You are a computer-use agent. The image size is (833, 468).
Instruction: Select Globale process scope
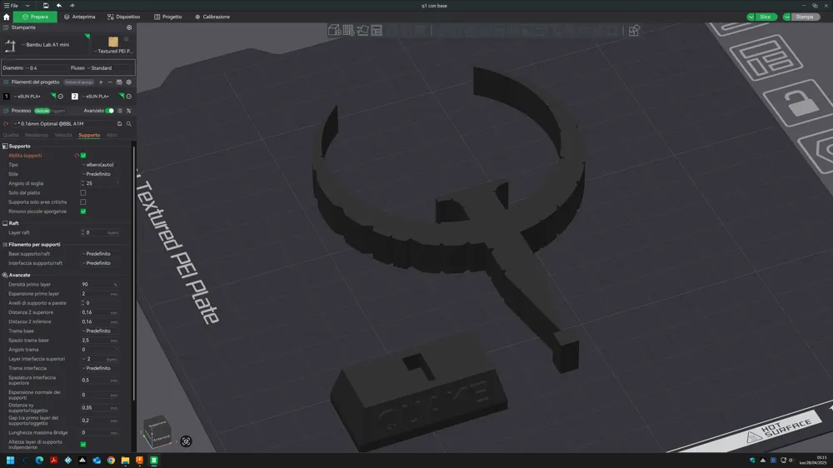pyautogui.click(x=42, y=111)
